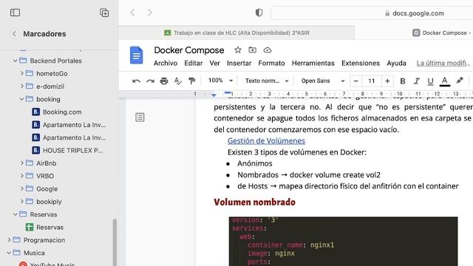The height and width of the screenshot is (266, 473).
Task: Redo the last edit
Action: (x=150, y=81)
